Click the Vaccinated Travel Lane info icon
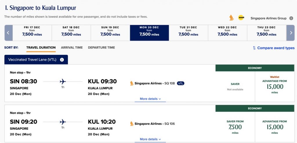 click(x=62, y=60)
